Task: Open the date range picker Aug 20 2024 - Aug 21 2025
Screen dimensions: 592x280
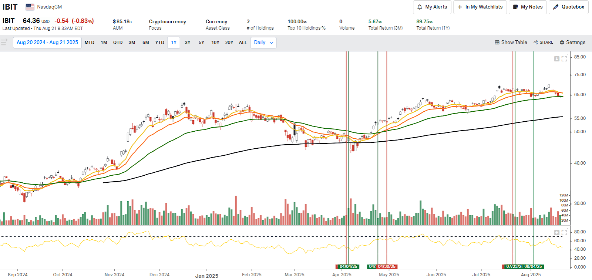Action: [47, 43]
